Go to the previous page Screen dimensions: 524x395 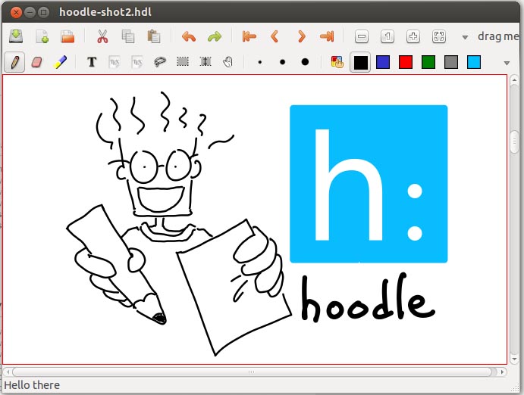pyautogui.click(x=275, y=36)
